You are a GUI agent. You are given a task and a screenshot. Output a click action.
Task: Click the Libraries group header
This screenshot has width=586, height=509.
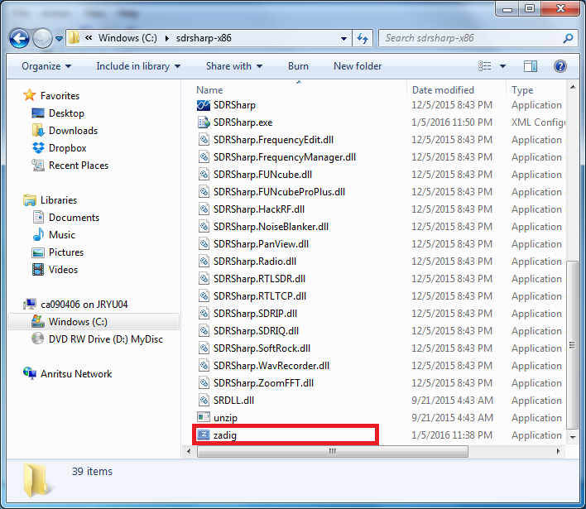50,200
